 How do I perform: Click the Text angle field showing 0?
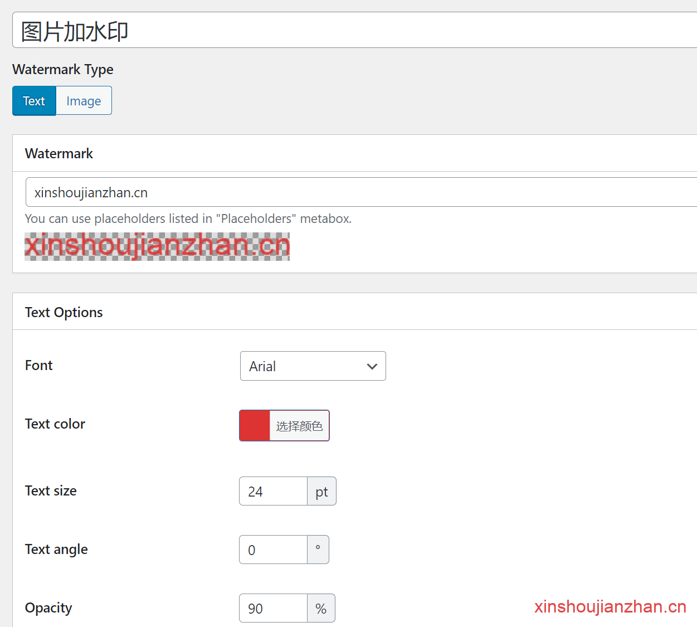(x=273, y=550)
